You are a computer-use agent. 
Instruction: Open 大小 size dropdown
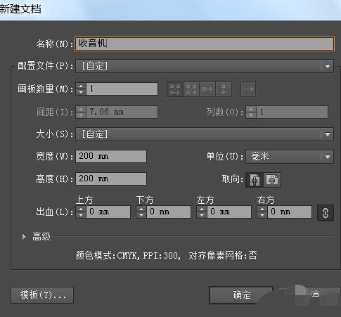click(x=205, y=134)
